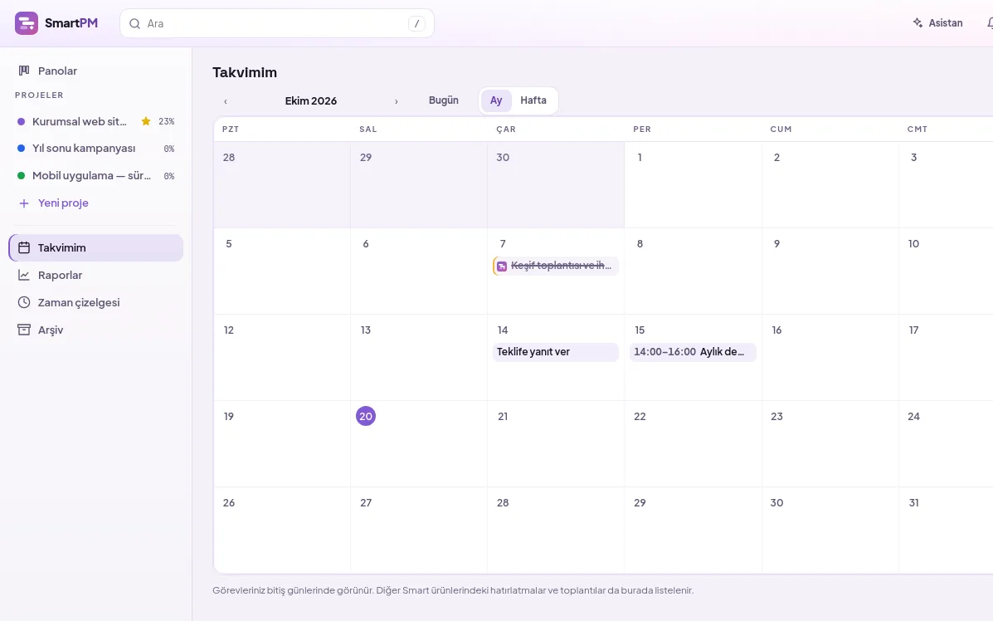This screenshot has height=621, width=993.
Task: Click the Raporlar chart icon
Action: tap(24, 275)
